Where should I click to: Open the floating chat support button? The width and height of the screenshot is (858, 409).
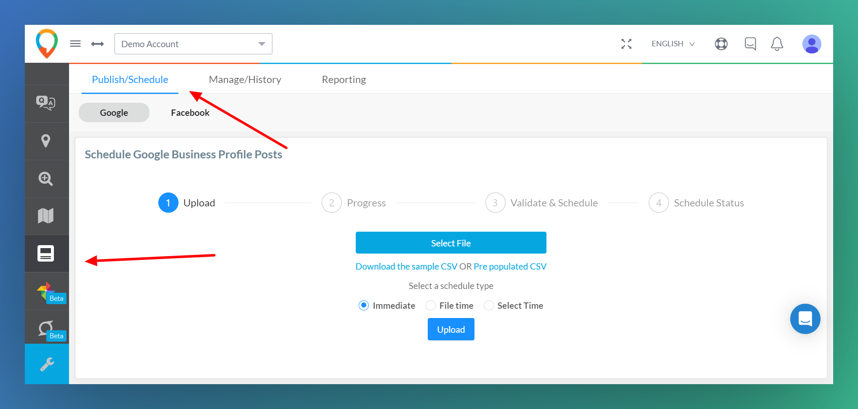coord(805,319)
